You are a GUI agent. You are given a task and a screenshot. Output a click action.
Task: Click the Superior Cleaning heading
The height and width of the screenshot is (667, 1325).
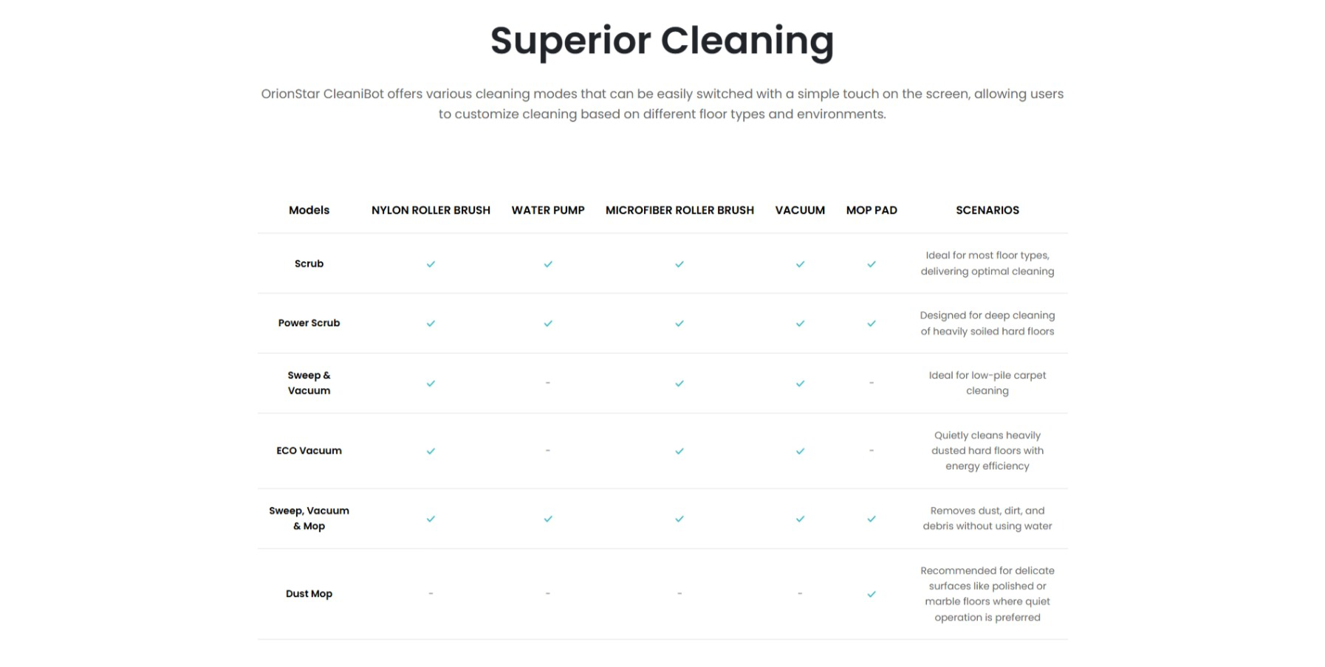click(662, 41)
